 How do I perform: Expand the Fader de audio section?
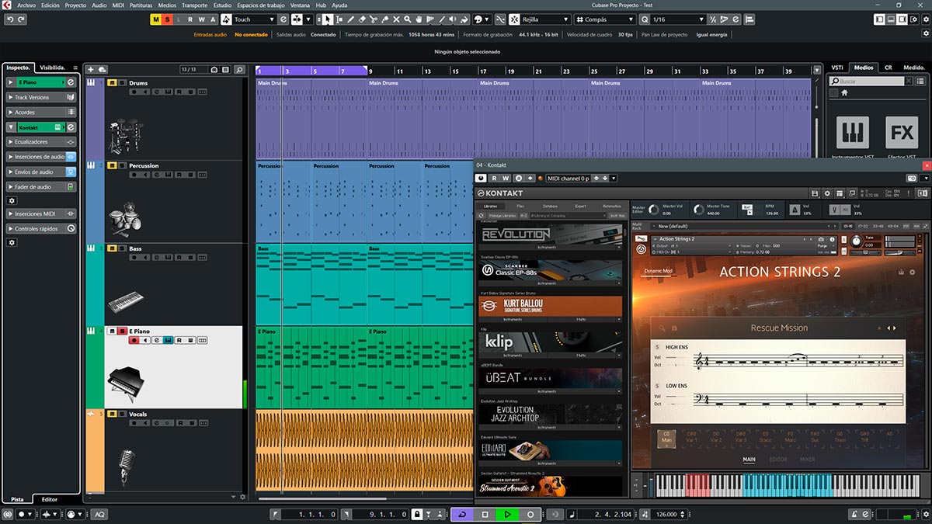pyautogui.click(x=41, y=186)
